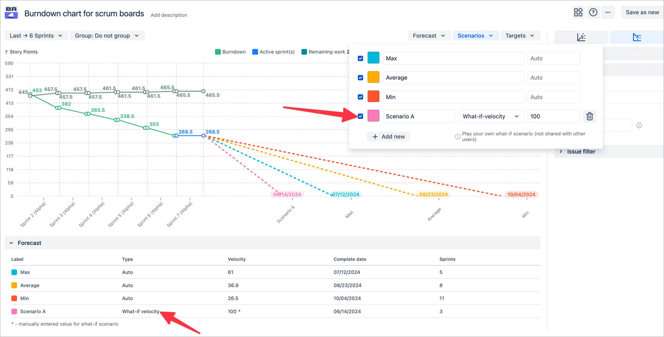The height and width of the screenshot is (337, 664).
Task: Toggle the Active sprint(s) legend item
Action: tap(274, 52)
